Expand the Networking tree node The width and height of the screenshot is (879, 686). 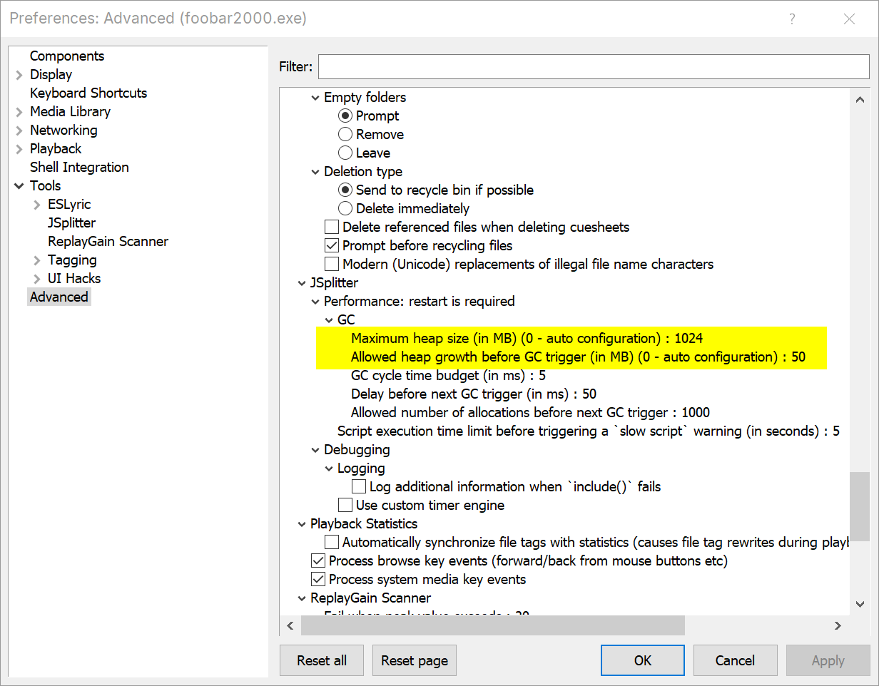click(19, 130)
